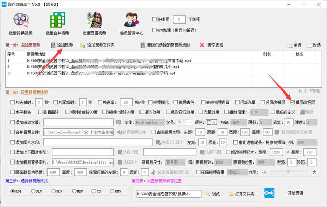Open the 阴影 shadow dropdown
Viewport: 327px width, 207px height.
[265, 122]
